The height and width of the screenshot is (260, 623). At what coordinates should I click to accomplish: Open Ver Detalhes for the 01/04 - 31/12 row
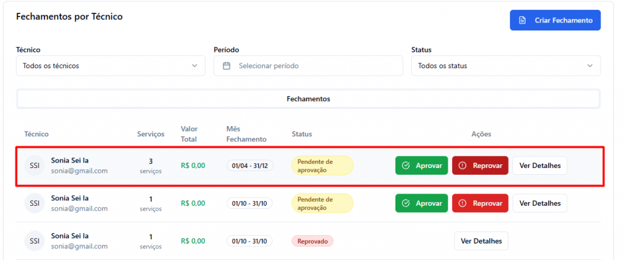[539, 166]
